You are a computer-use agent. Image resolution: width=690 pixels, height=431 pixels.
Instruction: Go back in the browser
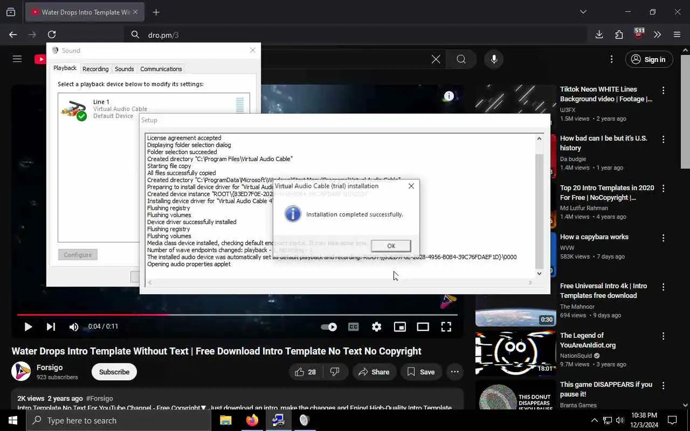pyautogui.click(x=13, y=34)
